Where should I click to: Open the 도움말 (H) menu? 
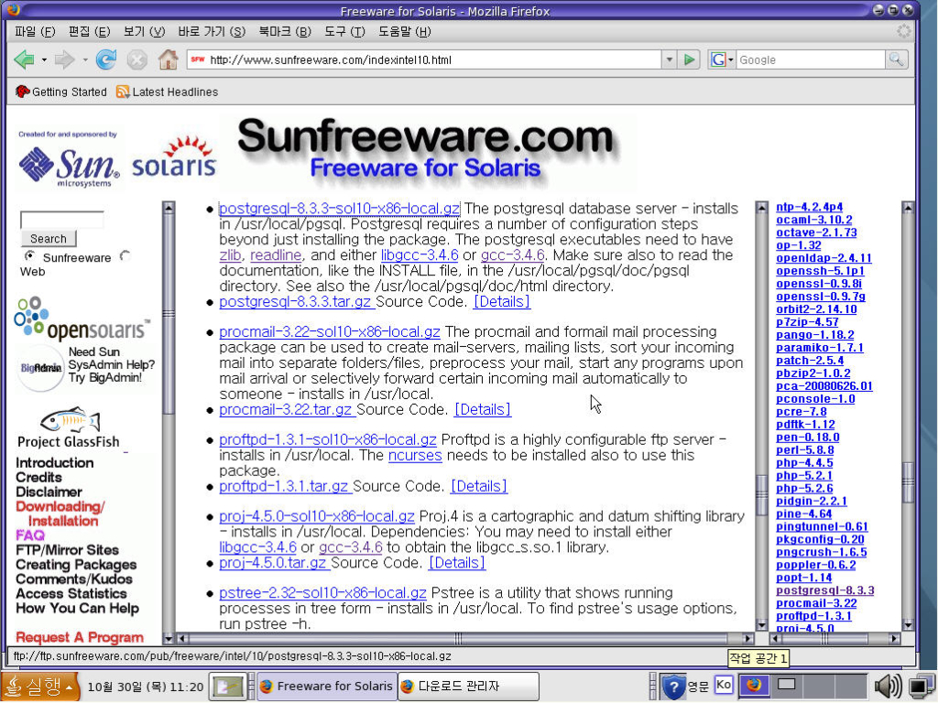pyautogui.click(x=404, y=31)
